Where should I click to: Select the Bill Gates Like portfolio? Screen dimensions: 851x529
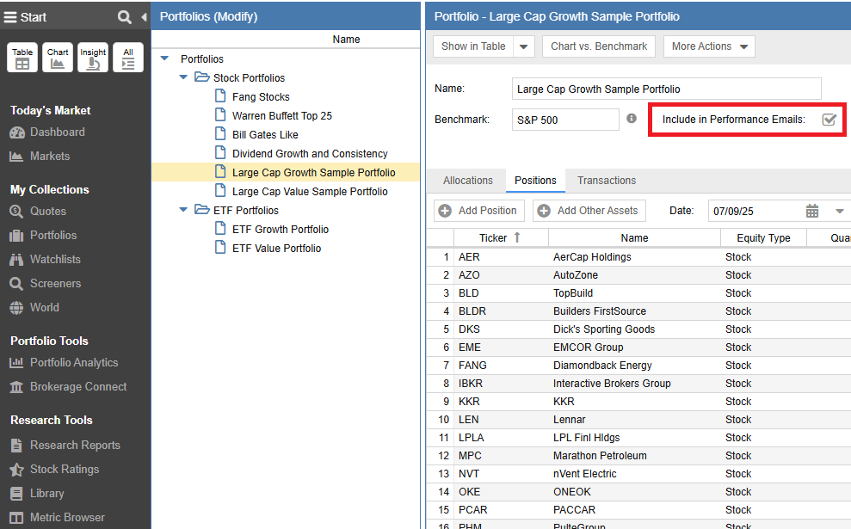click(x=265, y=135)
